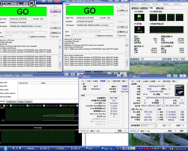
Task: Click the CPU usage gauge in Task Manager
Action: [139, 17]
